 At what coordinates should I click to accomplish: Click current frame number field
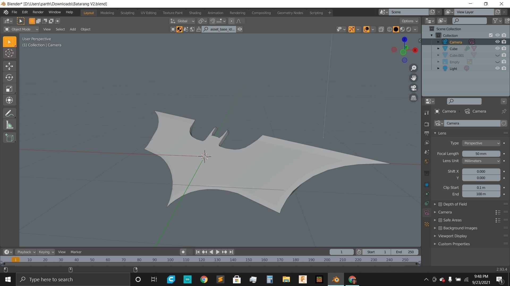341,252
